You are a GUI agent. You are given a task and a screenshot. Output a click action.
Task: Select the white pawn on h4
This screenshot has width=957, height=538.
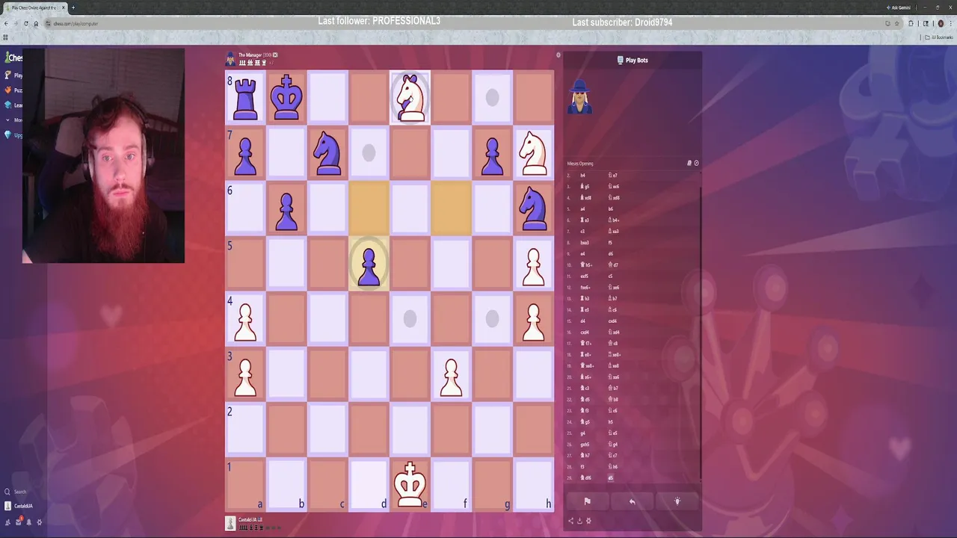coord(533,322)
